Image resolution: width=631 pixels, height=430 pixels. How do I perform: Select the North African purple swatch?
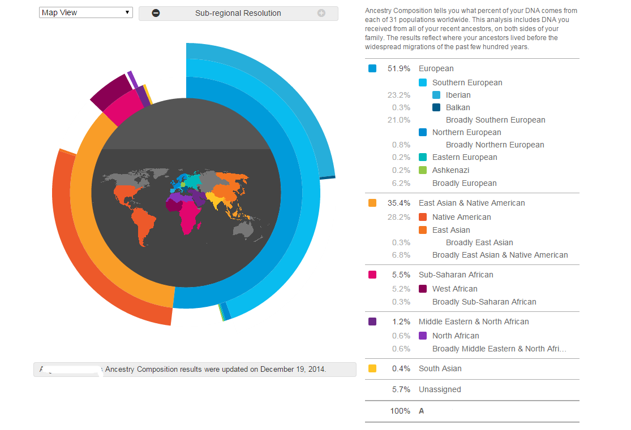[x=423, y=336]
